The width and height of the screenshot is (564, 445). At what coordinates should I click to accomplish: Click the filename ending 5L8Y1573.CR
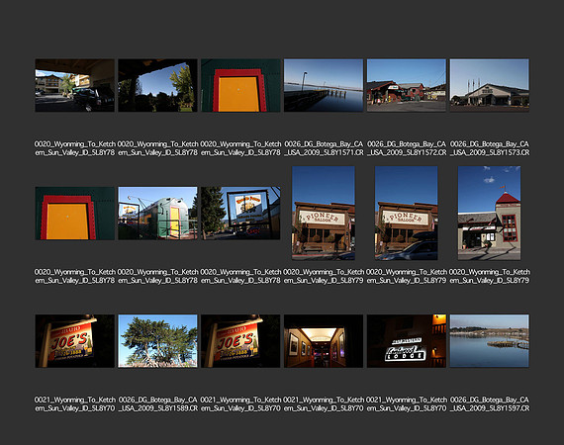[x=490, y=148]
